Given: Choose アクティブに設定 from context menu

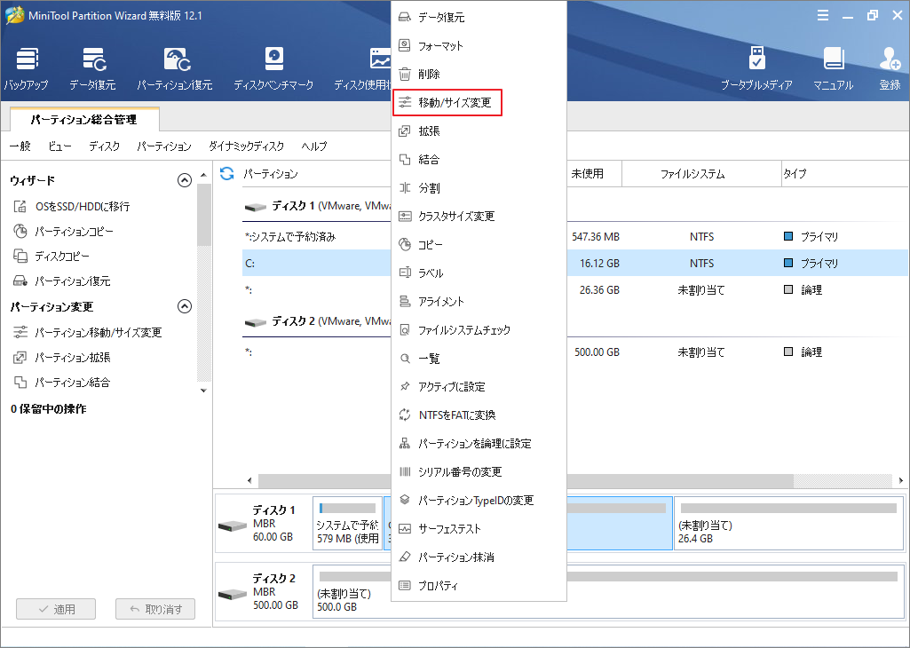Looking at the screenshot, I should coord(479,387).
